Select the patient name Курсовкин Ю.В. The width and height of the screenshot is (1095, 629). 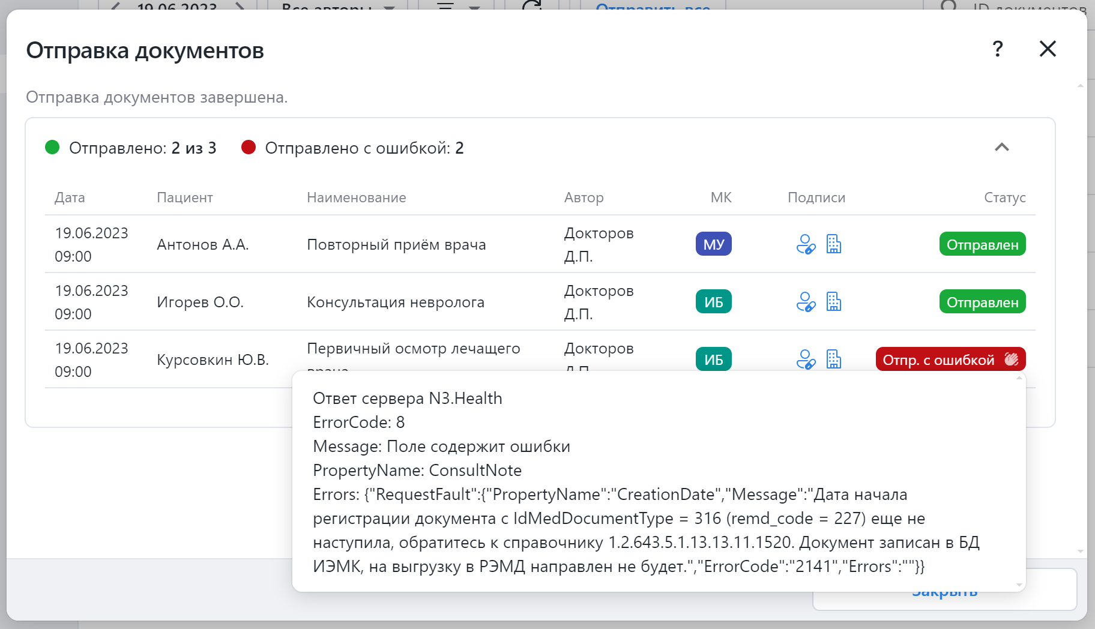(213, 360)
